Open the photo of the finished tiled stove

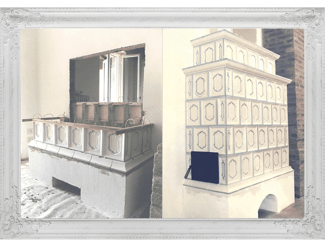(x=233, y=123)
